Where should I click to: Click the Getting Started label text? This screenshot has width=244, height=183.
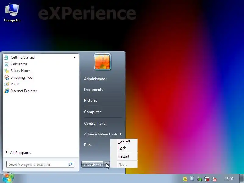(23, 57)
